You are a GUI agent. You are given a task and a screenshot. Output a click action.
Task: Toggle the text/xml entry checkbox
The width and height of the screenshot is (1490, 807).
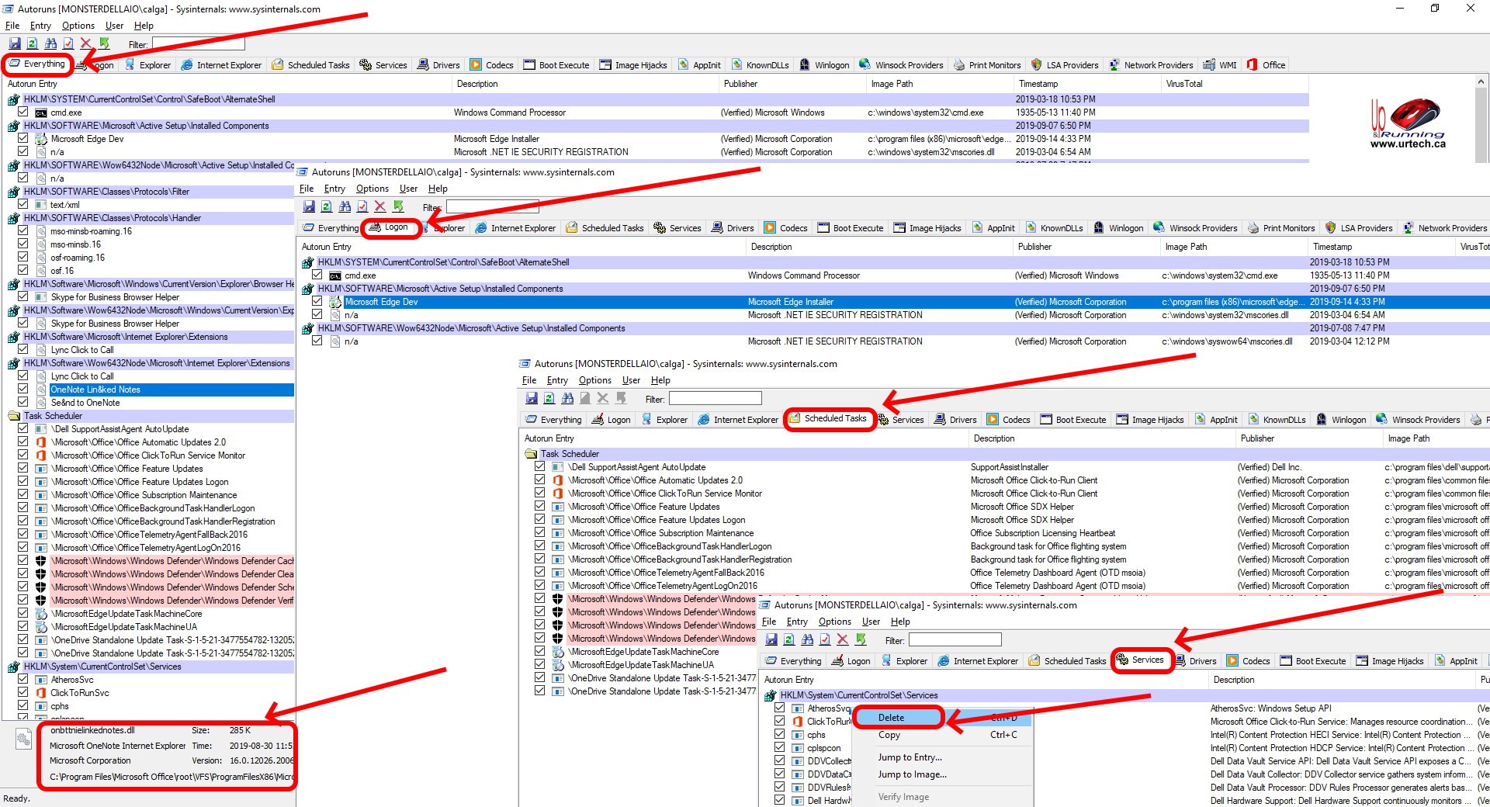point(23,205)
